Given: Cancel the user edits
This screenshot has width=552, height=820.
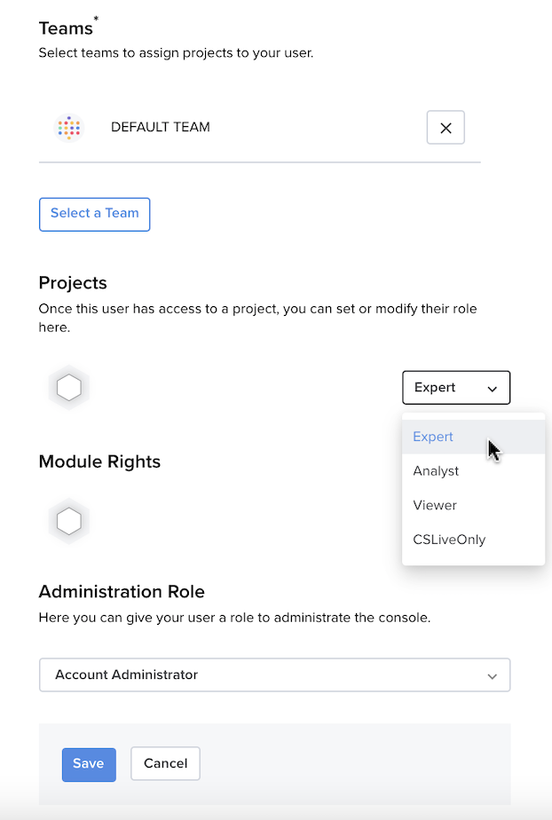Looking at the screenshot, I should click(165, 763).
